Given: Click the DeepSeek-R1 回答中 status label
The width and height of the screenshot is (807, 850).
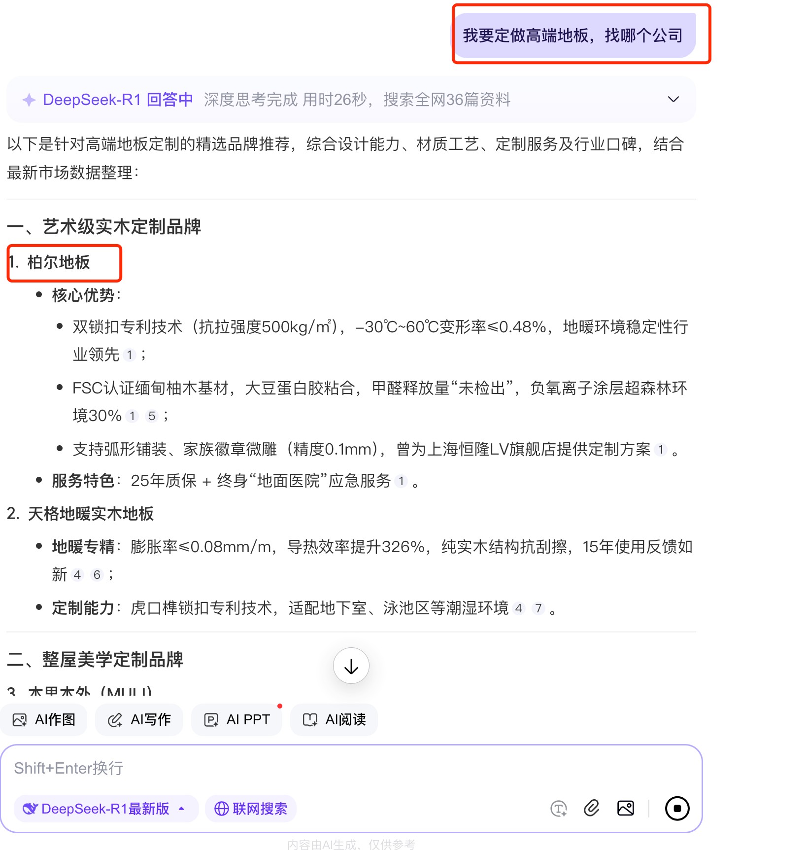Looking at the screenshot, I should coord(118,100).
